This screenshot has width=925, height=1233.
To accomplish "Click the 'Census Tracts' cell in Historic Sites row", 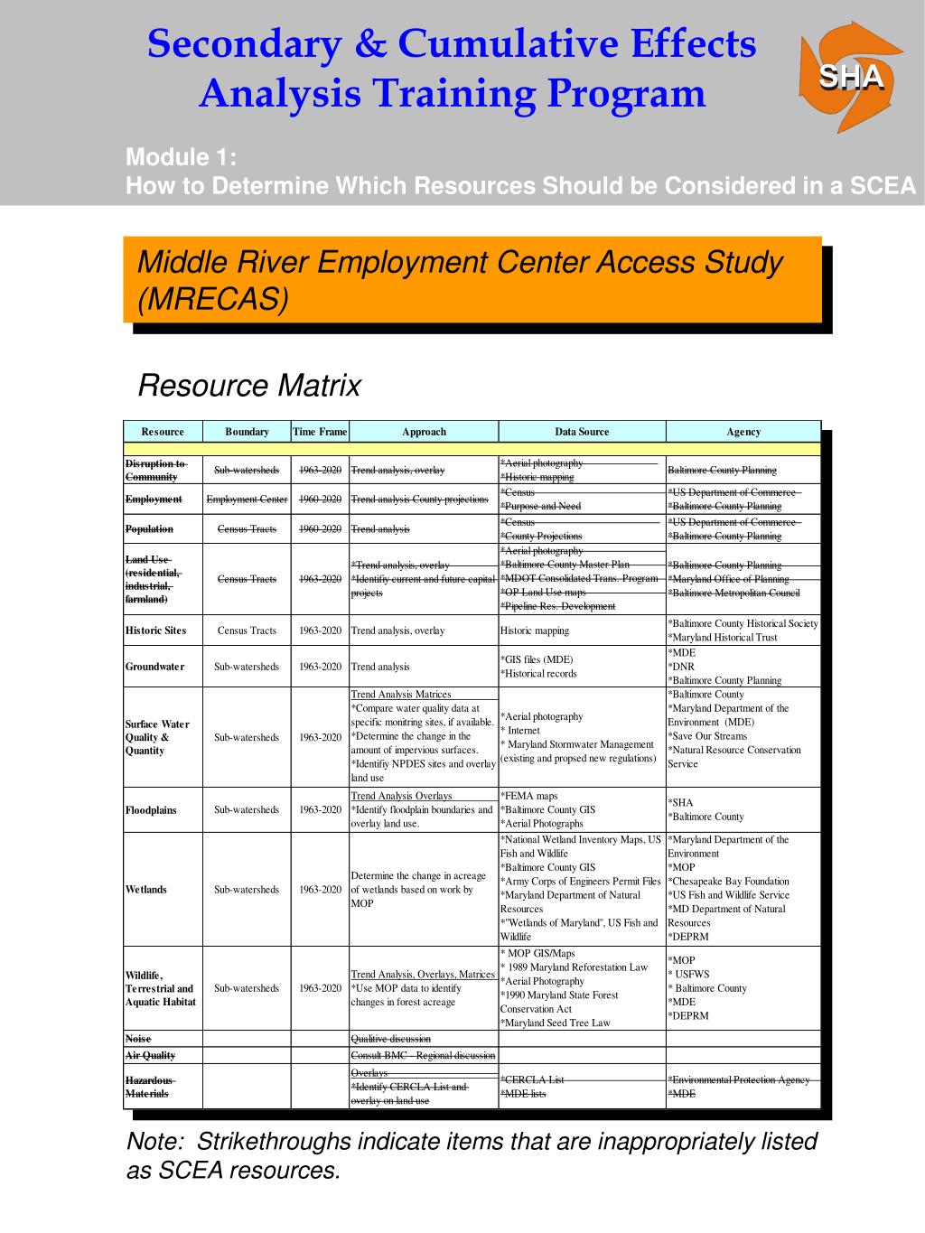I will (247, 631).
